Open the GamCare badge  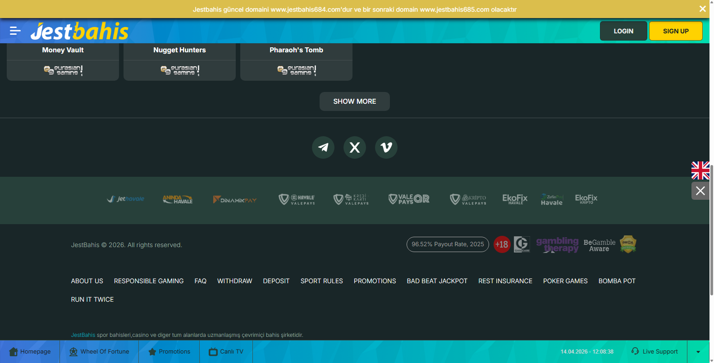[x=522, y=244]
